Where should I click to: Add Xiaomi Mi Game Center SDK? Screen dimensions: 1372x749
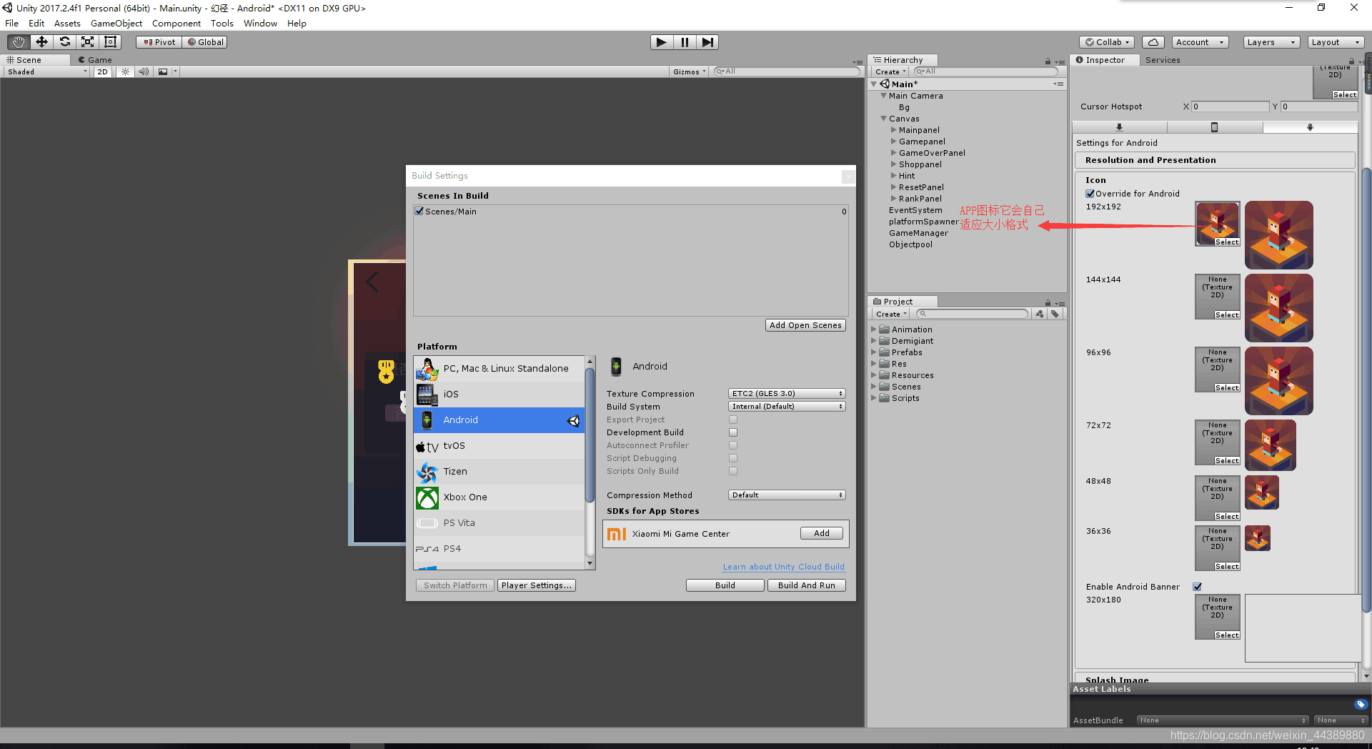(822, 533)
